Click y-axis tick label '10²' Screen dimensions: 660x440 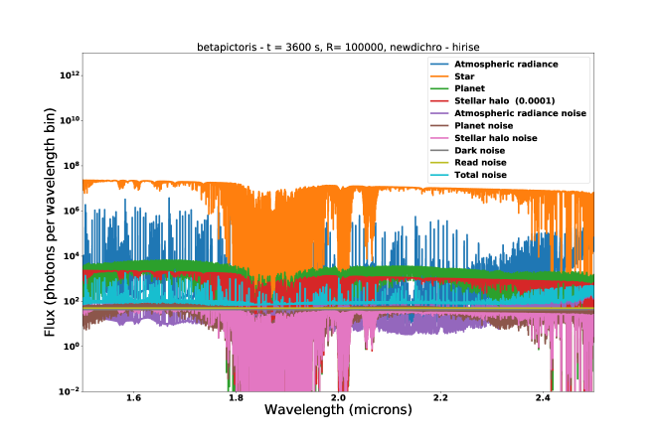[72, 302]
